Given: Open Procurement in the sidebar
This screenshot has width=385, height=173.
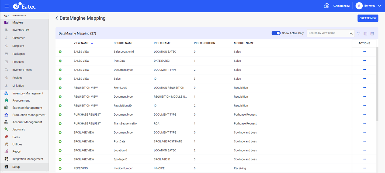Looking at the screenshot, I should point(21,101).
